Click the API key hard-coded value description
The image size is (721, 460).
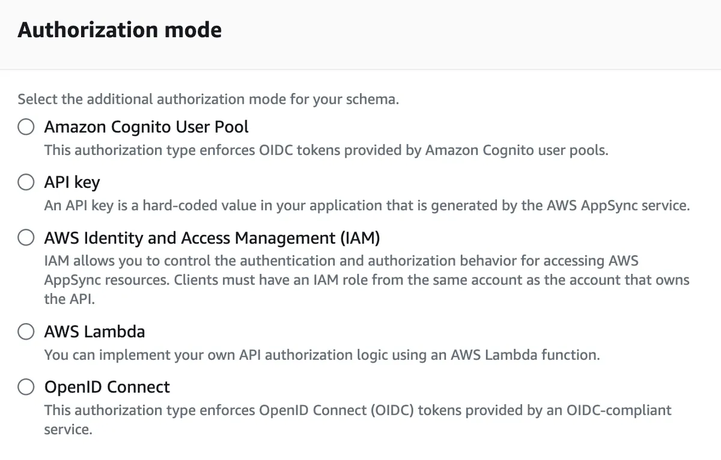367,205
